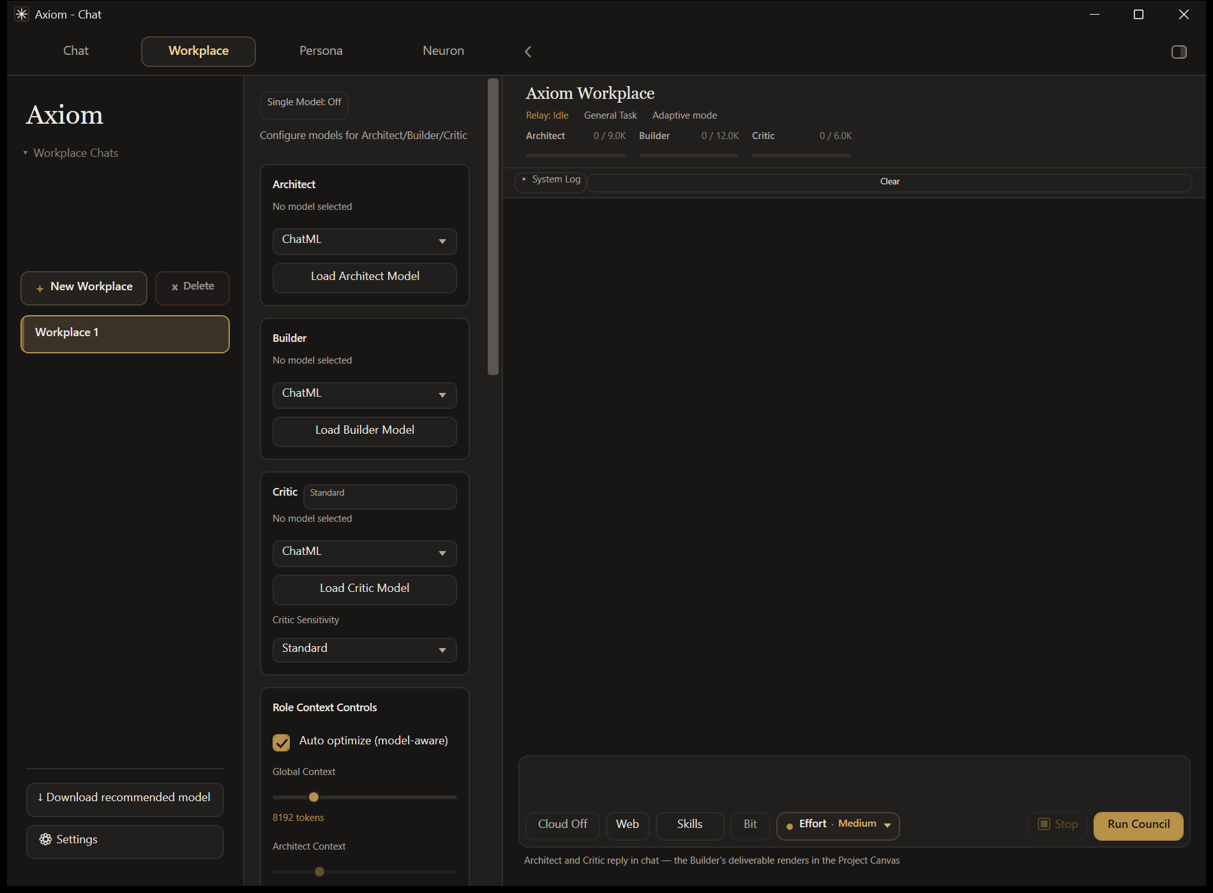Open the Effort Medium dropdown
Image resolution: width=1213 pixels, height=893 pixels.
click(x=838, y=825)
